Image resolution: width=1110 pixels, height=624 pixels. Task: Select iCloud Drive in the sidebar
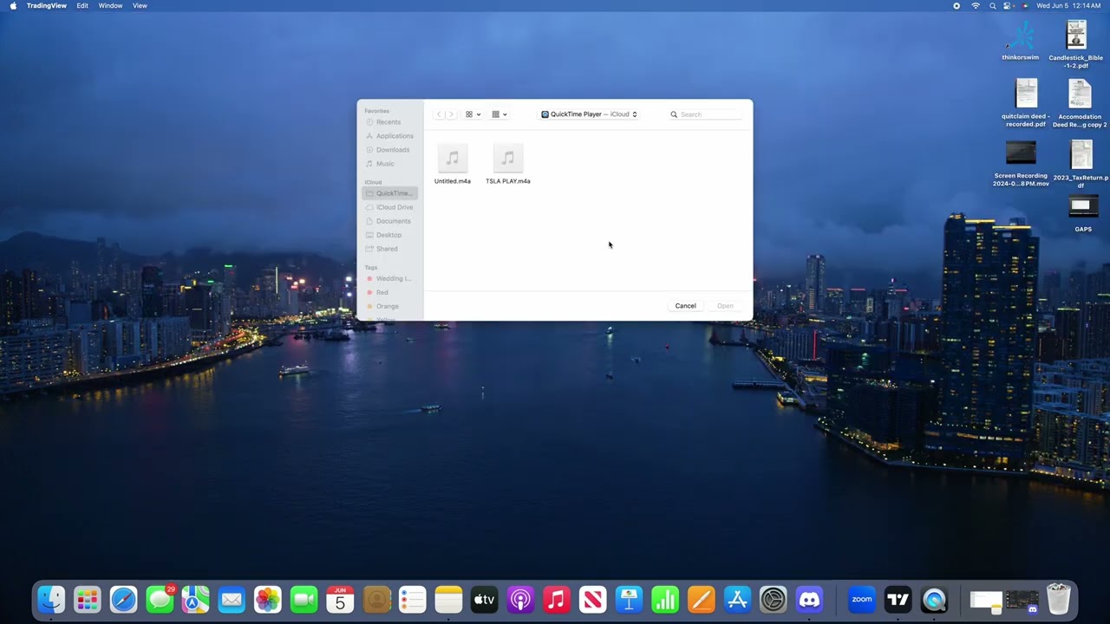click(389, 207)
